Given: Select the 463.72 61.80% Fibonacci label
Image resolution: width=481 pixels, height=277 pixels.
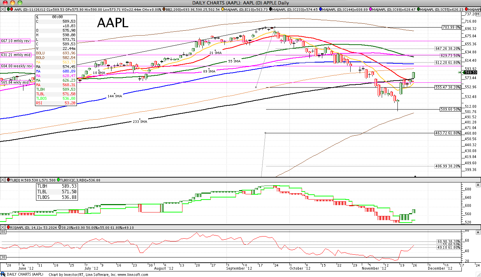Looking at the screenshot, I should (448, 133).
